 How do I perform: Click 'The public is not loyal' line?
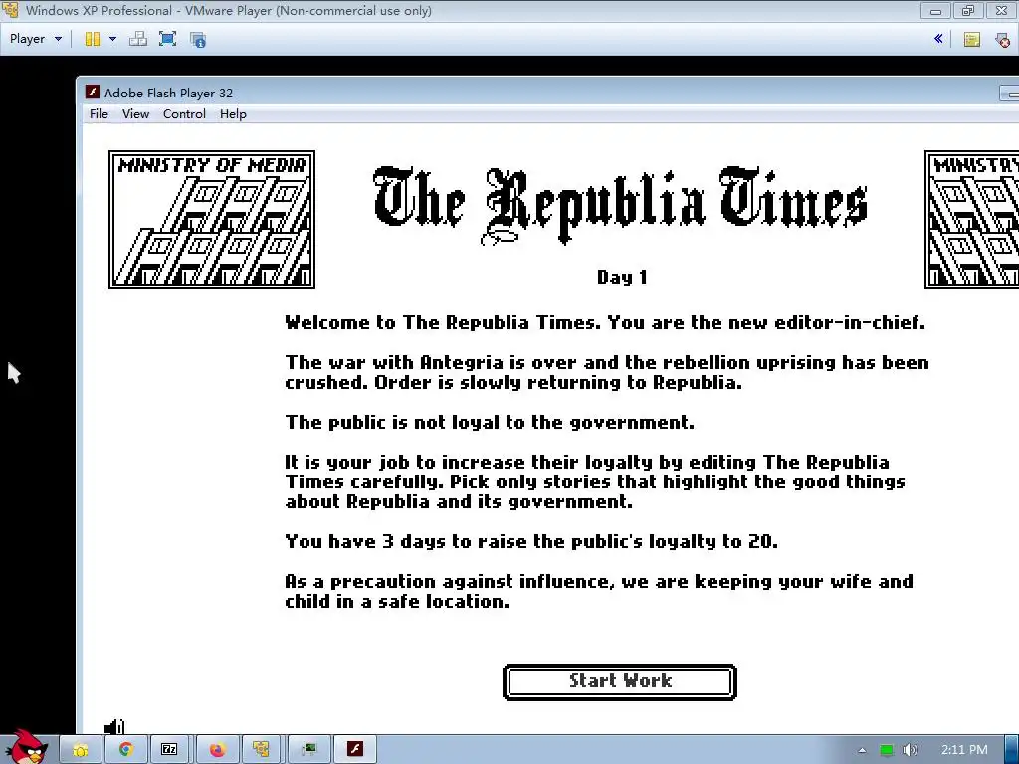[x=490, y=422]
